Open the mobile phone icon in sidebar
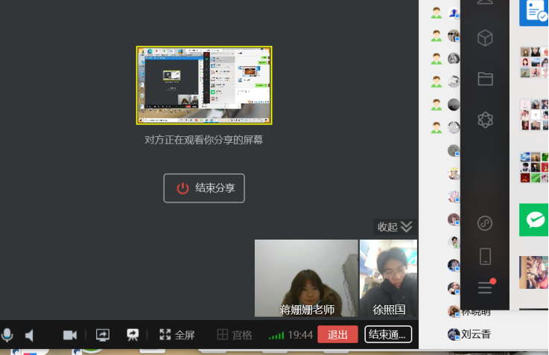Viewport: 549px width, 355px height. [485, 256]
